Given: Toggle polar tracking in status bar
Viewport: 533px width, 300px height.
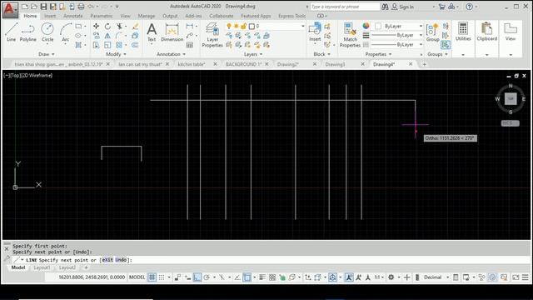Looking at the screenshot, I should pyautogui.click(x=207, y=277).
